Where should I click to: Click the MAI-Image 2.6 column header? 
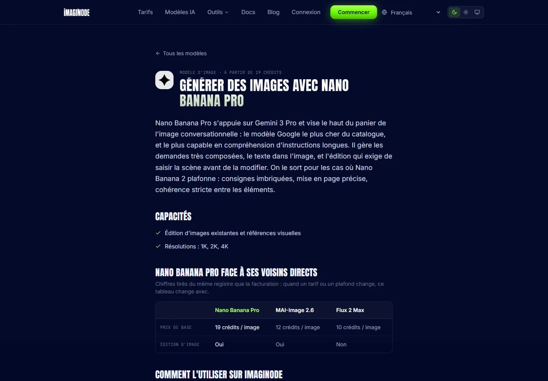click(295, 310)
